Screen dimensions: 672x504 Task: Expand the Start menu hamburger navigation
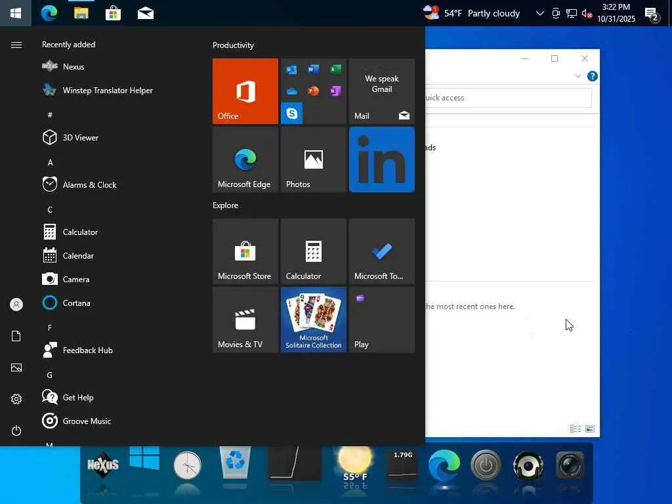[x=16, y=45]
